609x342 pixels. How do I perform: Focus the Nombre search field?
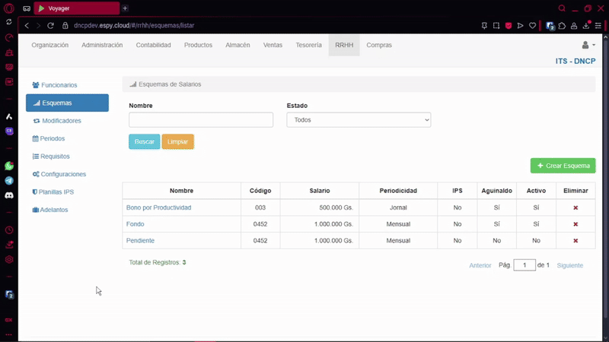coord(201,120)
